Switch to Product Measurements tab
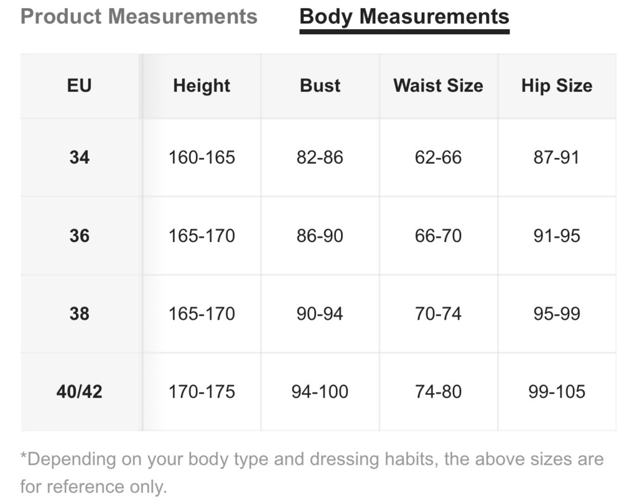The image size is (637, 502). tap(139, 17)
